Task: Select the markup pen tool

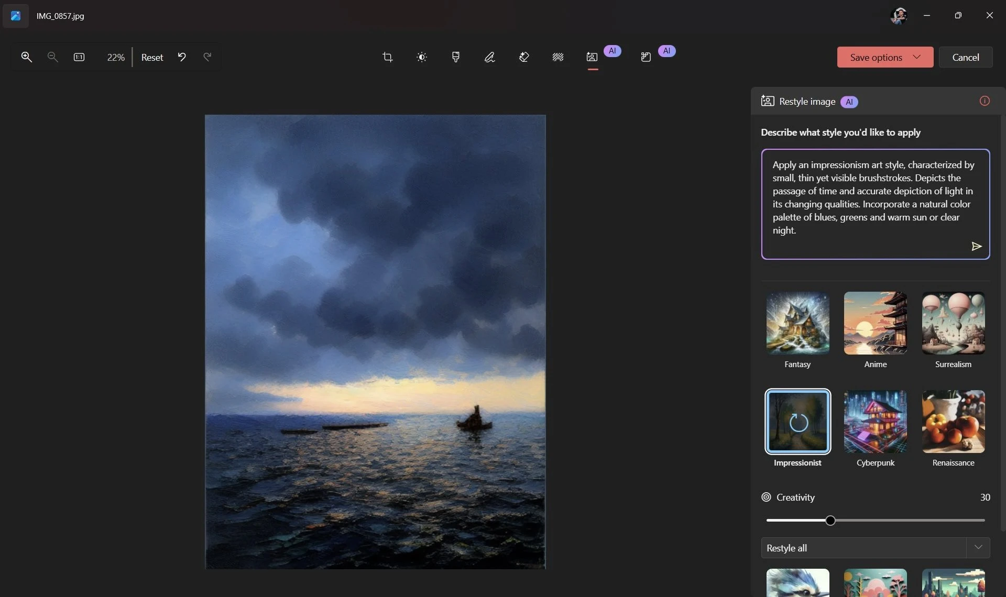Action: pyautogui.click(x=490, y=57)
